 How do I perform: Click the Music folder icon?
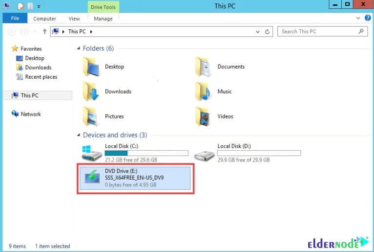coord(204,92)
